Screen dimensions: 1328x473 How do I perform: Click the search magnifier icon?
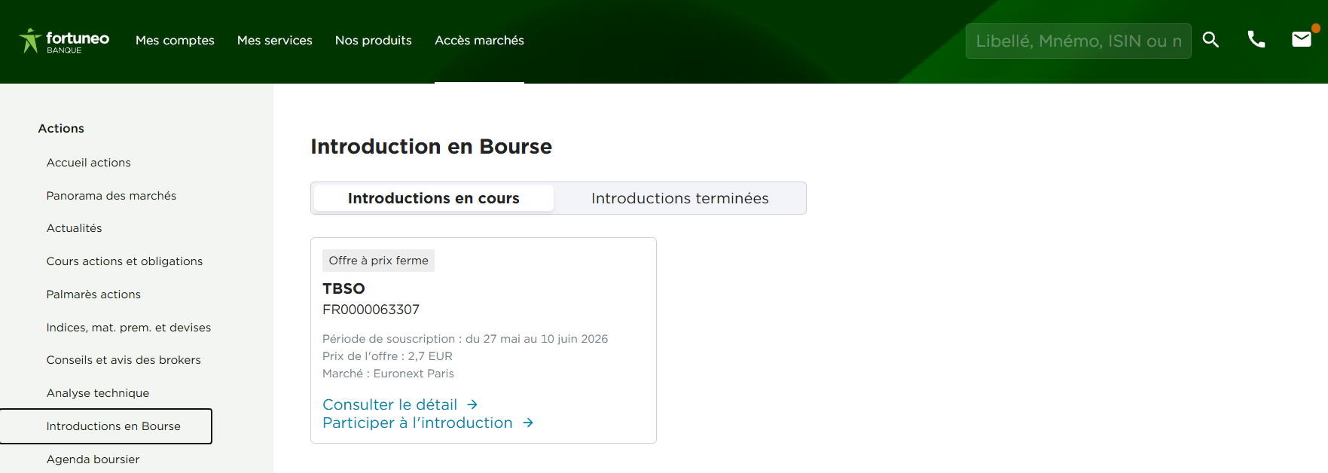point(1210,40)
